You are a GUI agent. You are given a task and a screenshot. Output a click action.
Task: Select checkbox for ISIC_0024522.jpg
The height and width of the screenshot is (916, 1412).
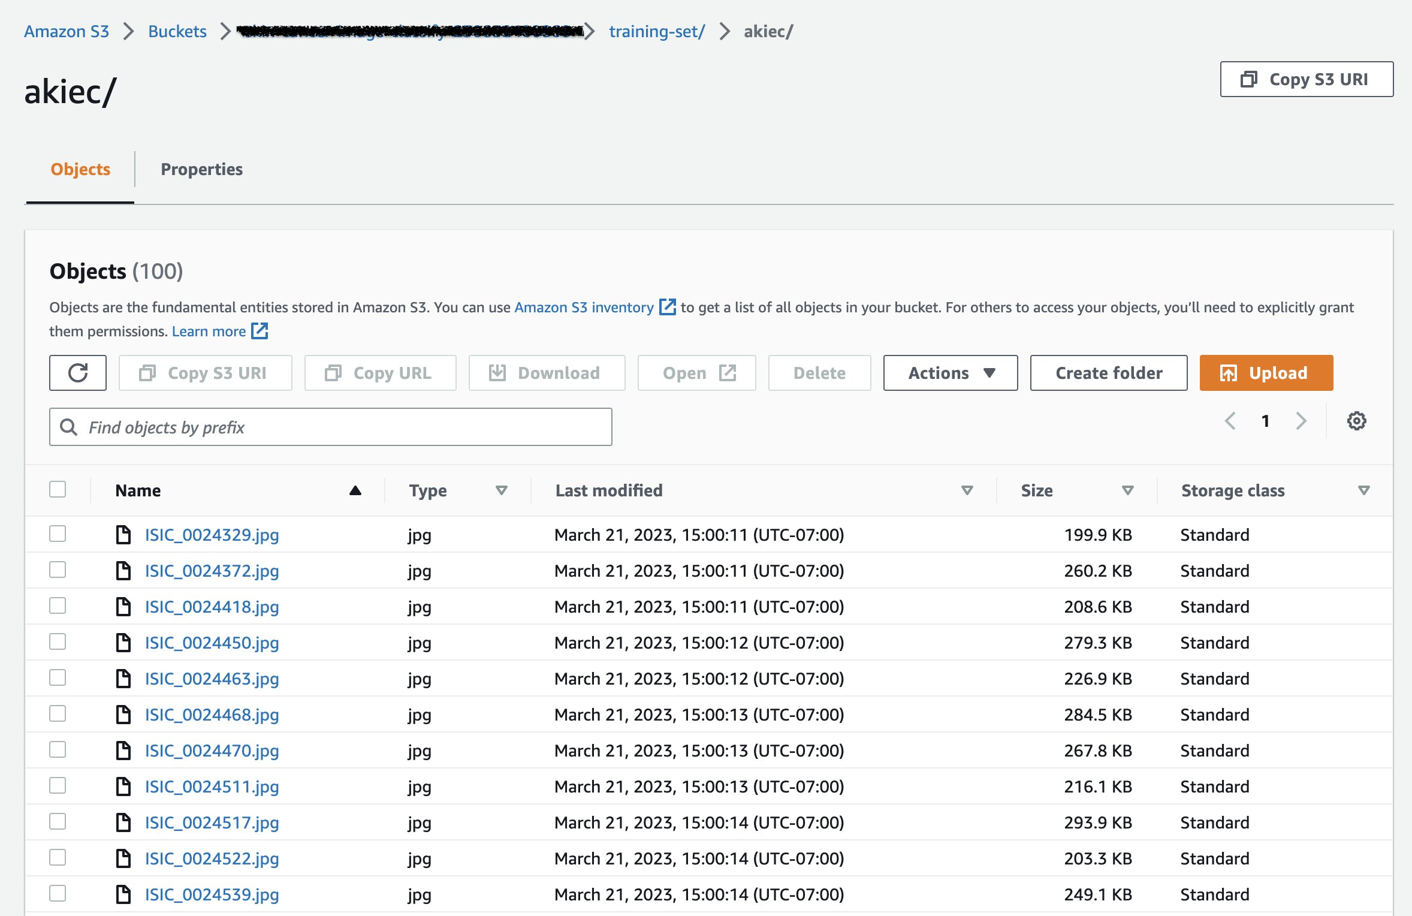coord(58,857)
